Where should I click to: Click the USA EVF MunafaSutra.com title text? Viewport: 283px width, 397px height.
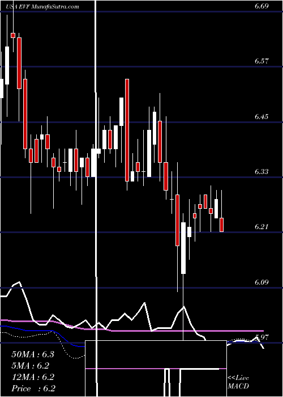coord(42,7)
